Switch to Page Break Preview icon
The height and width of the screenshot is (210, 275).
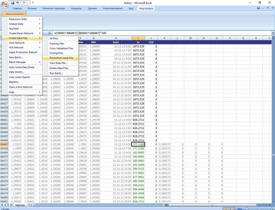tap(234, 209)
